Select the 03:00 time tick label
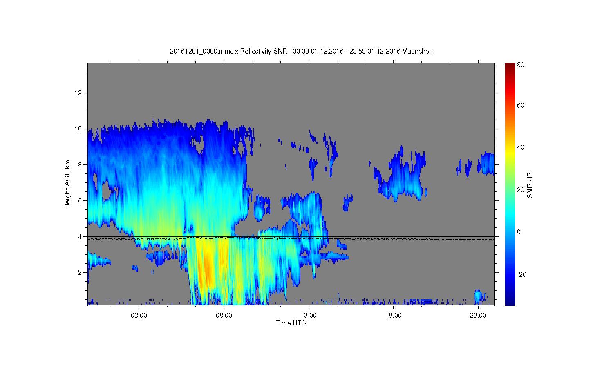The image size is (613, 368). click(139, 316)
